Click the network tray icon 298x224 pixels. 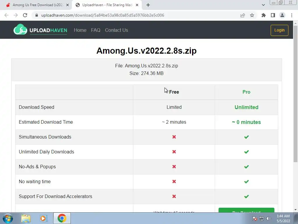tap(262, 218)
